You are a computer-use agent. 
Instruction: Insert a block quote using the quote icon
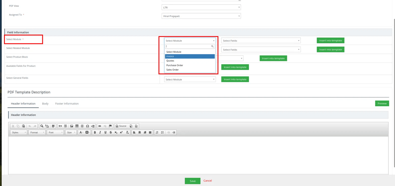tap(60, 126)
